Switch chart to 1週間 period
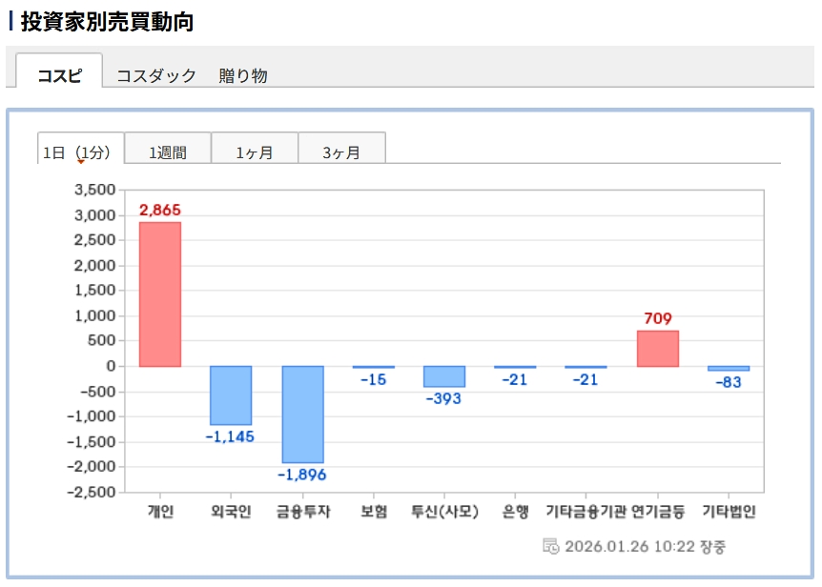 click(x=167, y=152)
